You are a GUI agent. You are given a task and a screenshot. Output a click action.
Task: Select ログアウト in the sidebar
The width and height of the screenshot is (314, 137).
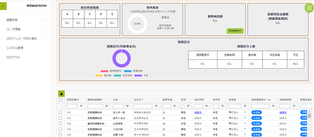(x=13, y=57)
